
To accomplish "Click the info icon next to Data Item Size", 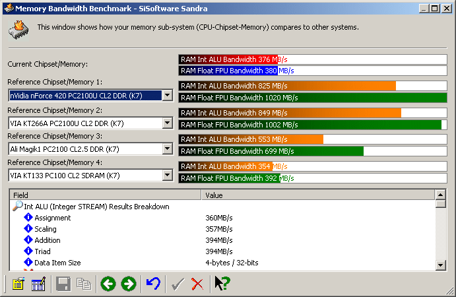I will click(x=28, y=262).
